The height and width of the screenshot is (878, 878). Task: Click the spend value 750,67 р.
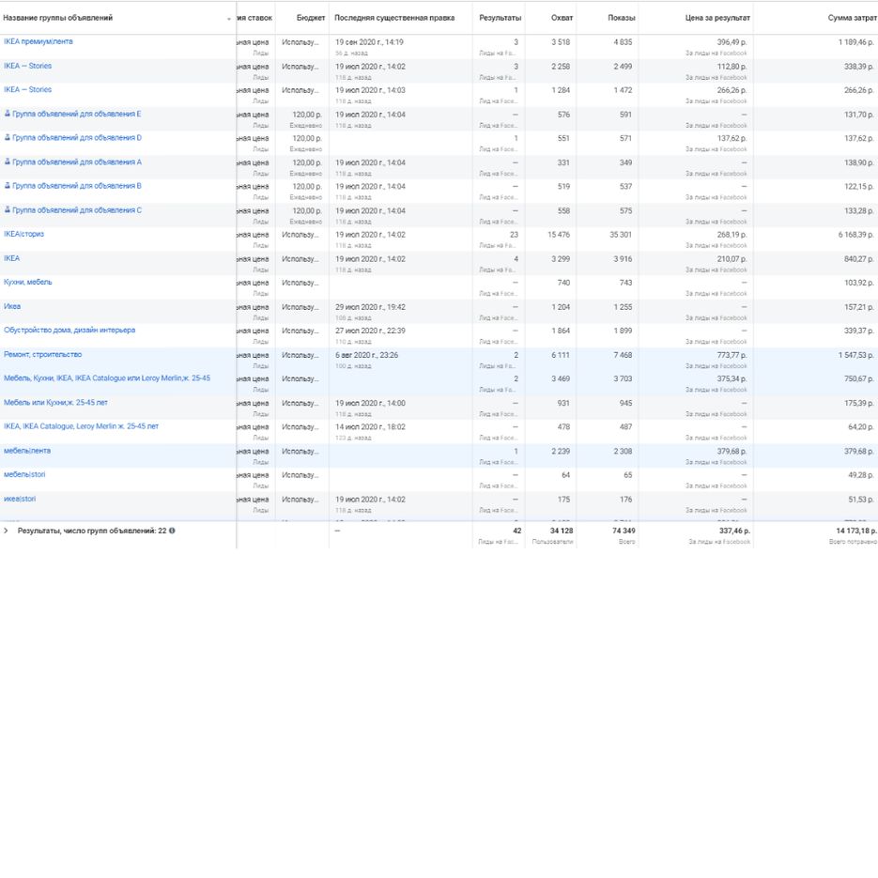point(859,379)
